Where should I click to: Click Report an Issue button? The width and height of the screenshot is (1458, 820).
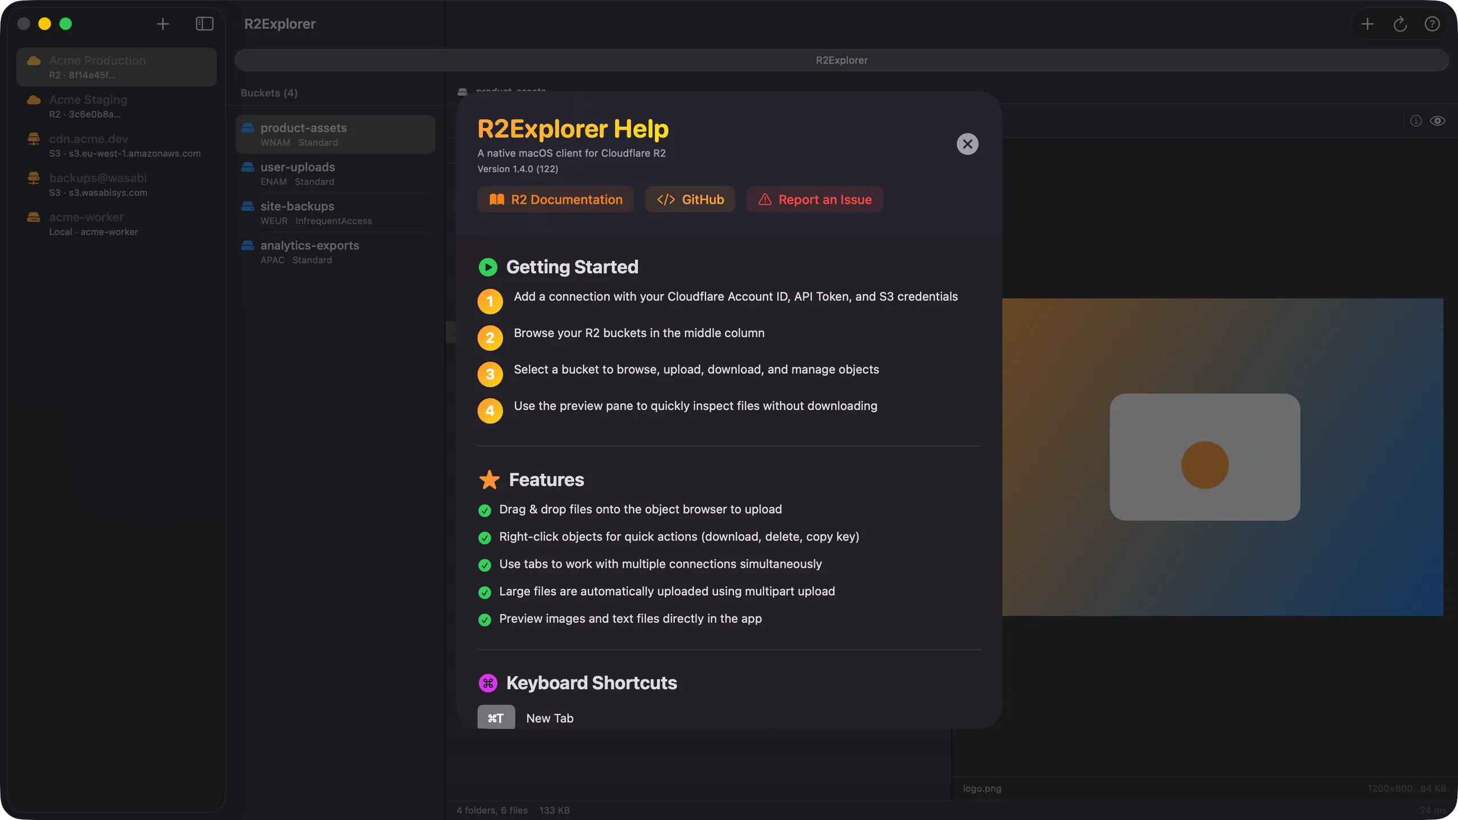click(x=814, y=199)
